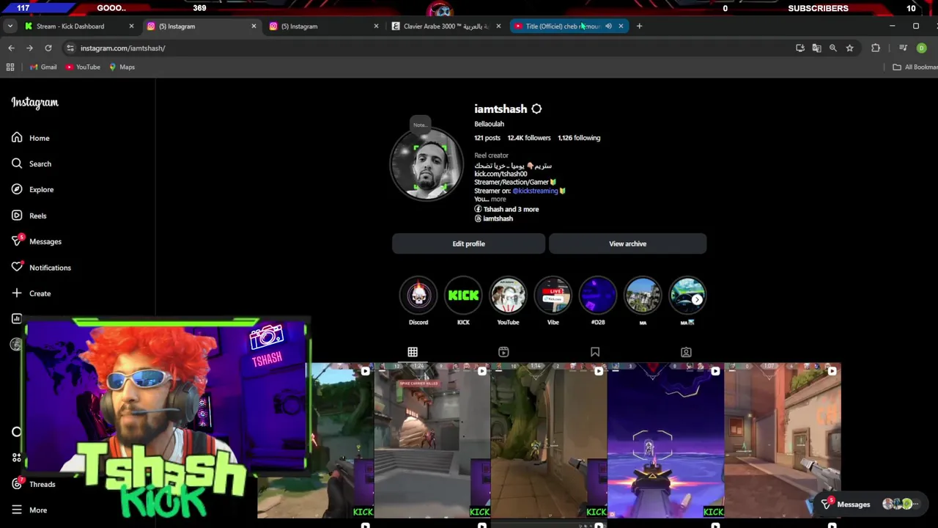Click the Instagram logo
This screenshot has width=938, height=528.
pyautogui.click(x=34, y=103)
